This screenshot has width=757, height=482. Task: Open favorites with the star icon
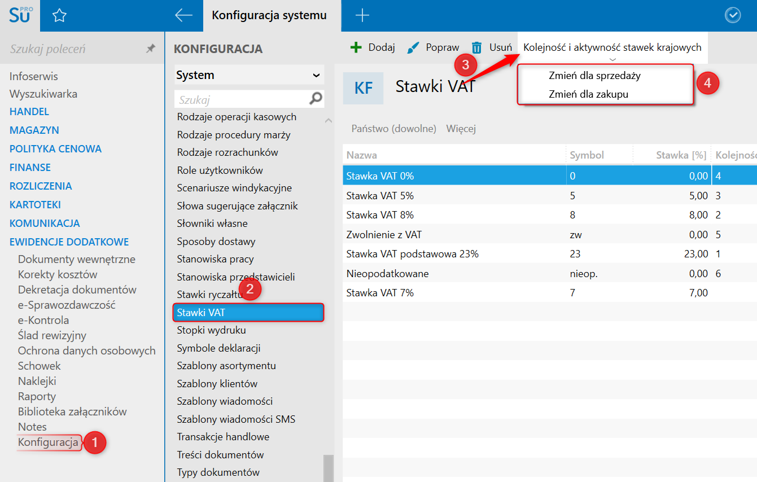[x=59, y=16]
